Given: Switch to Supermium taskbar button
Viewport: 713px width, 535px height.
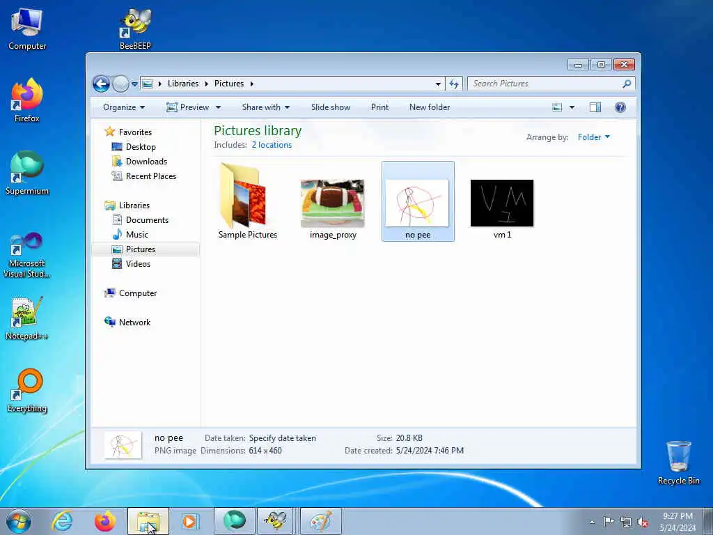Looking at the screenshot, I should (x=234, y=521).
